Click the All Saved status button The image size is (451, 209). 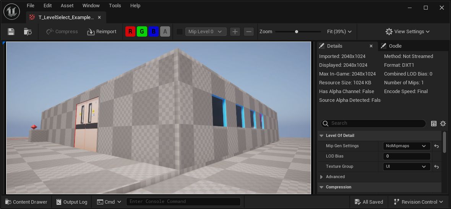(369, 202)
